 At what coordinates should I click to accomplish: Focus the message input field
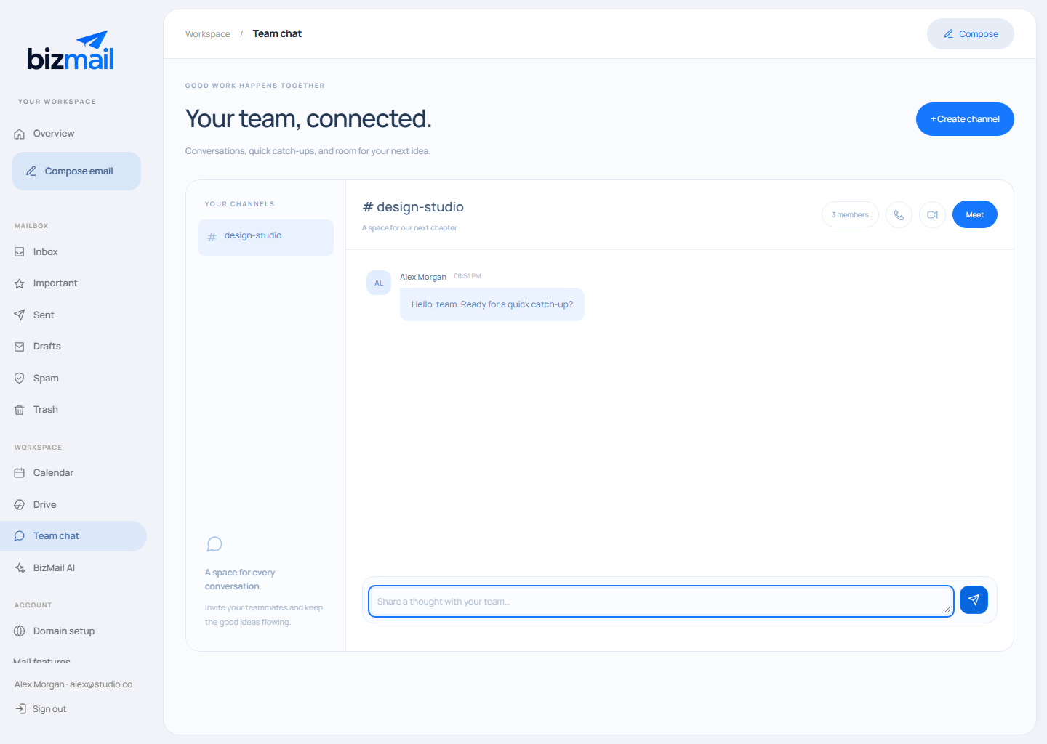coord(661,602)
